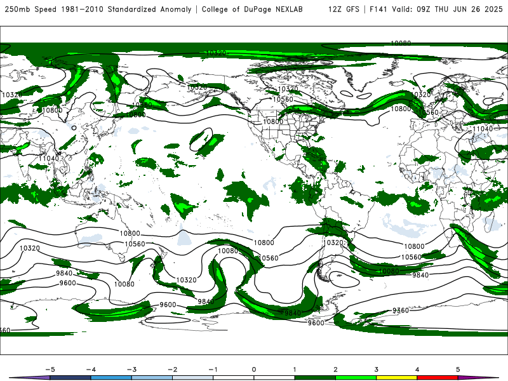
Task: Select the bright green 2-to-3 colorbar segment
Action: [356, 378]
